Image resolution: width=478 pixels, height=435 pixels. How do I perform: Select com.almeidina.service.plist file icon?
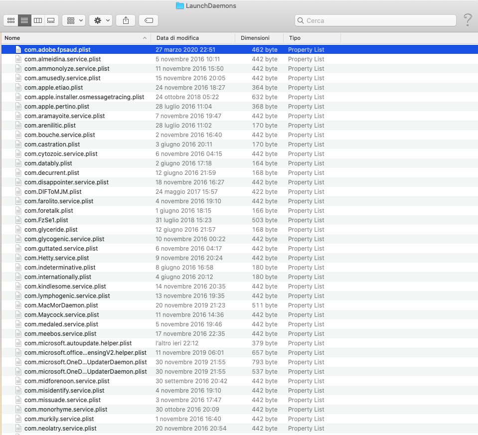click(18, 59)
